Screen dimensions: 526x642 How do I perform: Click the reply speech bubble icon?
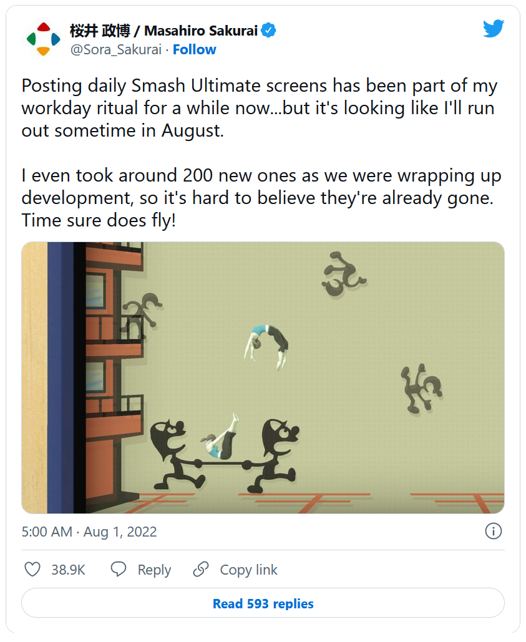(x=119, y=570)
